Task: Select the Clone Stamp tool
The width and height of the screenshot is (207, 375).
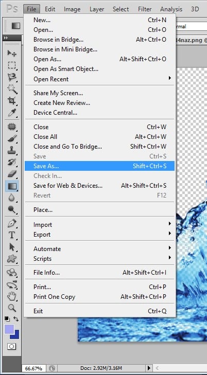Action: 11,150
